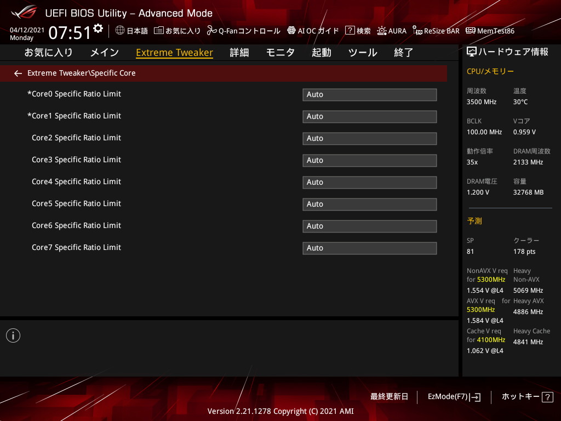The height and width of the screenshot is (421, 561).
Task: Click the CPU/メモリー section heading
Action: point(490,71)
